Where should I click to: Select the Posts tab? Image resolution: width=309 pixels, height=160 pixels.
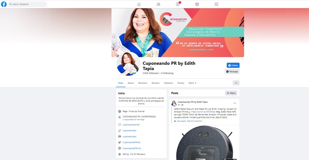[121, 83]
